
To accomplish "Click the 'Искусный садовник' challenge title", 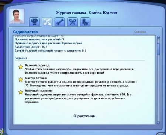I will pyautogui.click(x=39, y=91).
